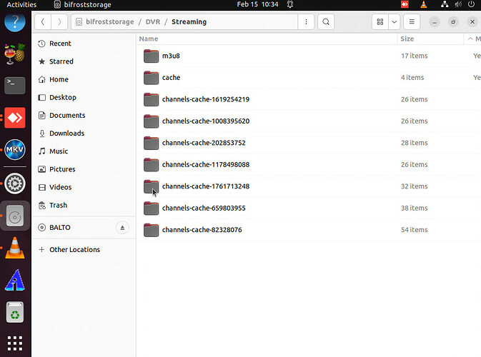This screenshot has width=481, height=357.
Task: Select Downloads in the sidebar
Action: pyautogui.click(x=66, y=134)
